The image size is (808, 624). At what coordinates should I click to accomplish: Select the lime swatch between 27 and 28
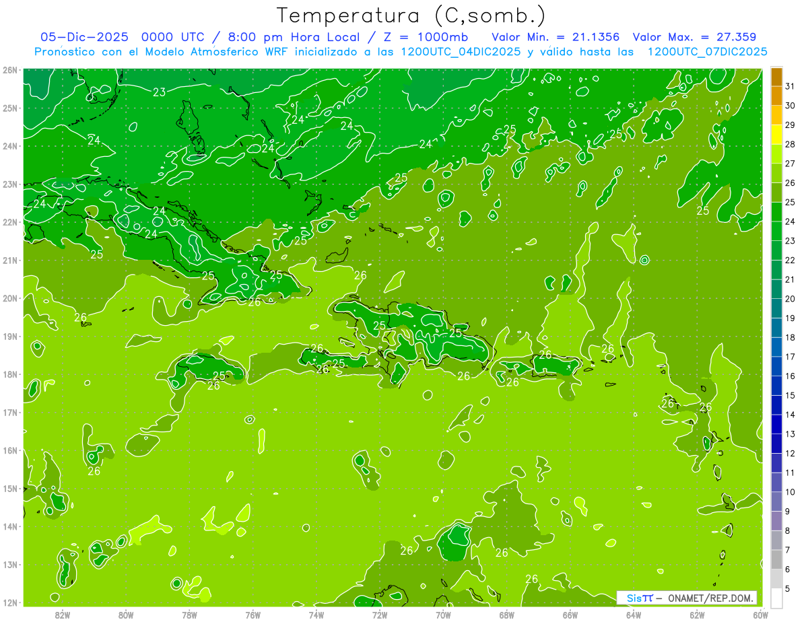(x=776, y=154)
